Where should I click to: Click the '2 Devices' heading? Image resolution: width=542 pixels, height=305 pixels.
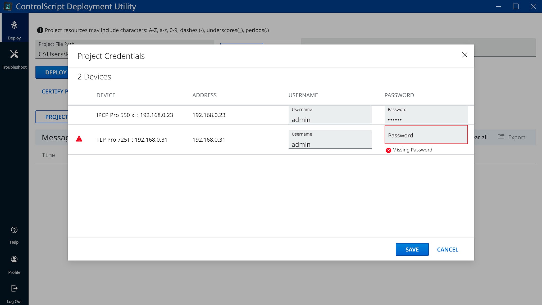(x=94, y=77)
